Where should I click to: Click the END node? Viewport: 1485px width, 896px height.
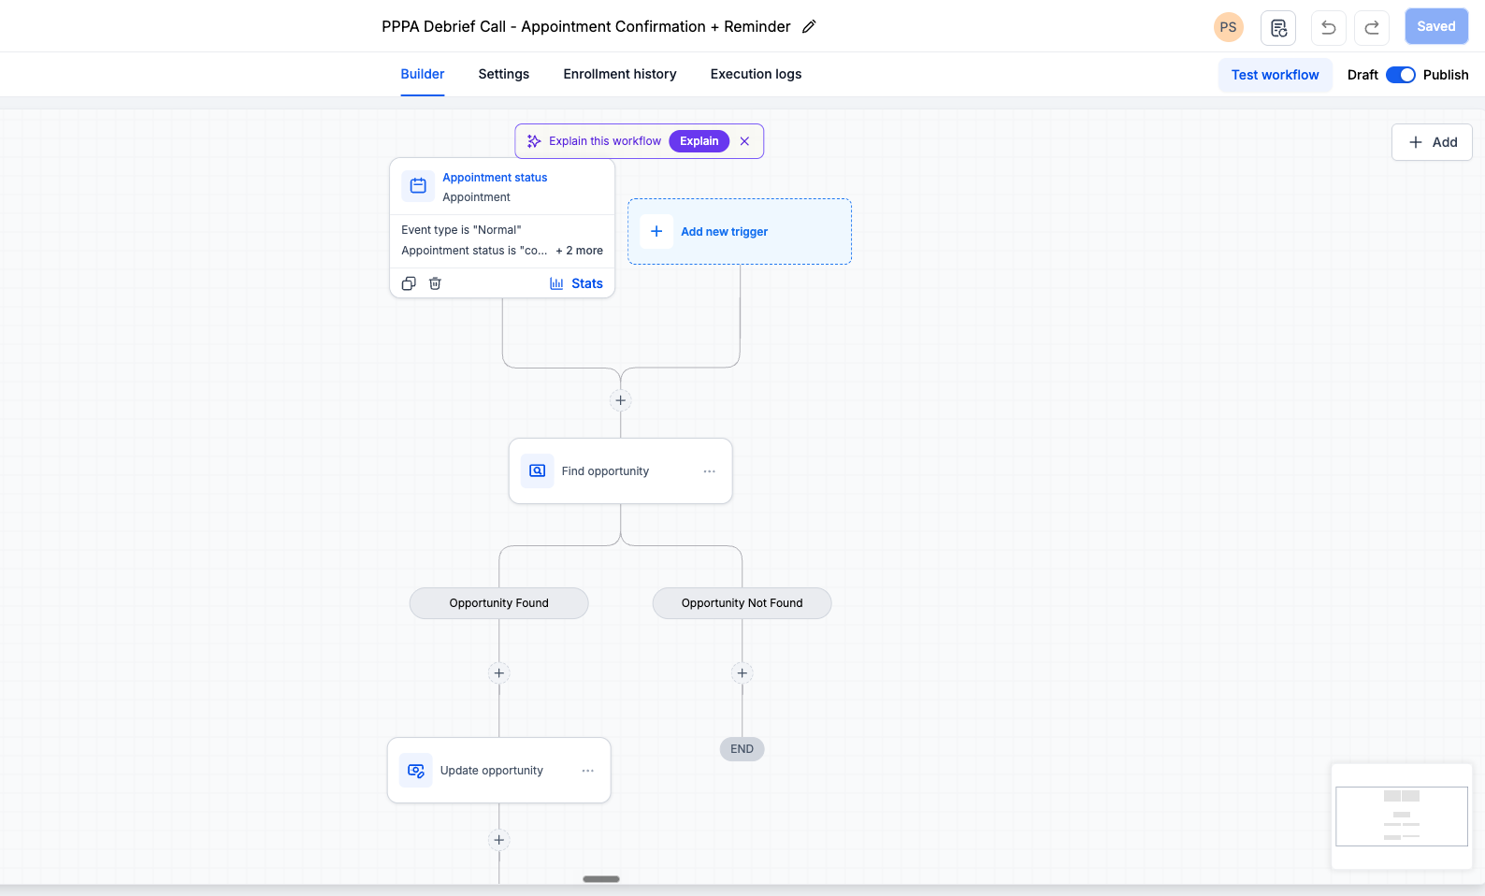click(x=742, y=749)
